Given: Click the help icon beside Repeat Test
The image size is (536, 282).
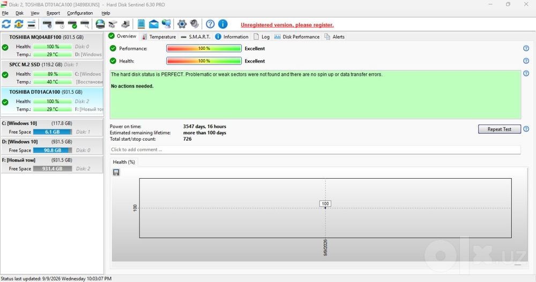Looking at the screenshot, I should [526, 129].
